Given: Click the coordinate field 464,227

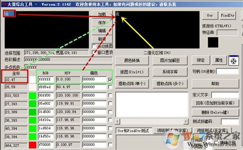Looking at the screenshot, I should pos(16,146).
